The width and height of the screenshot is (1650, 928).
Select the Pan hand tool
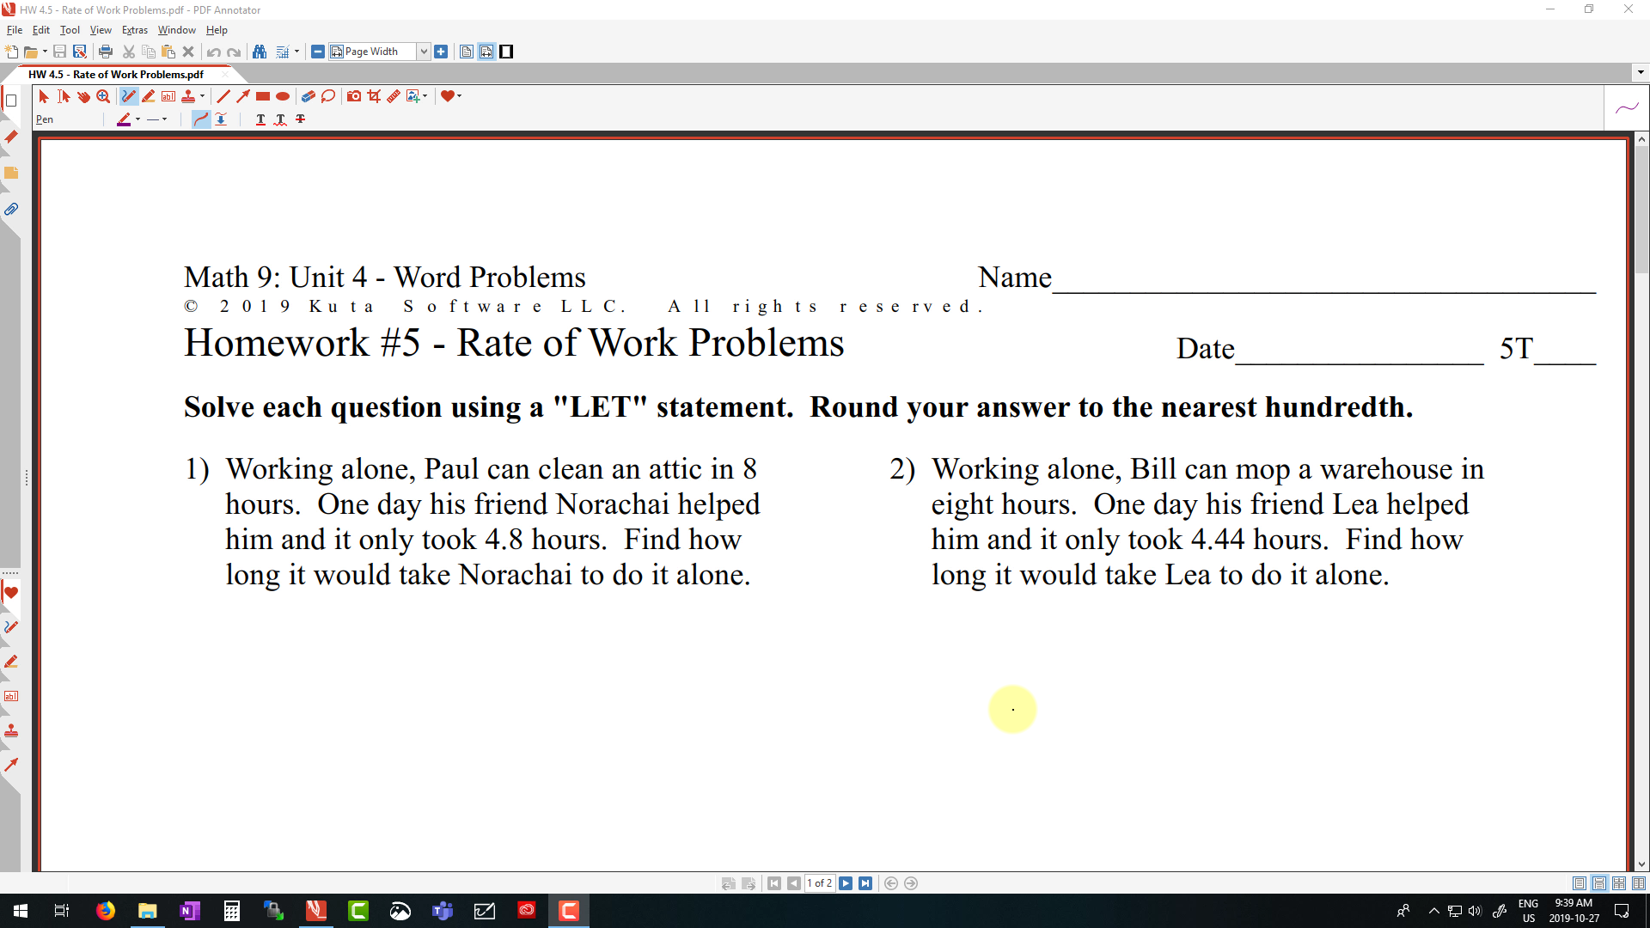pyautogui.click(x=83, y=96)
